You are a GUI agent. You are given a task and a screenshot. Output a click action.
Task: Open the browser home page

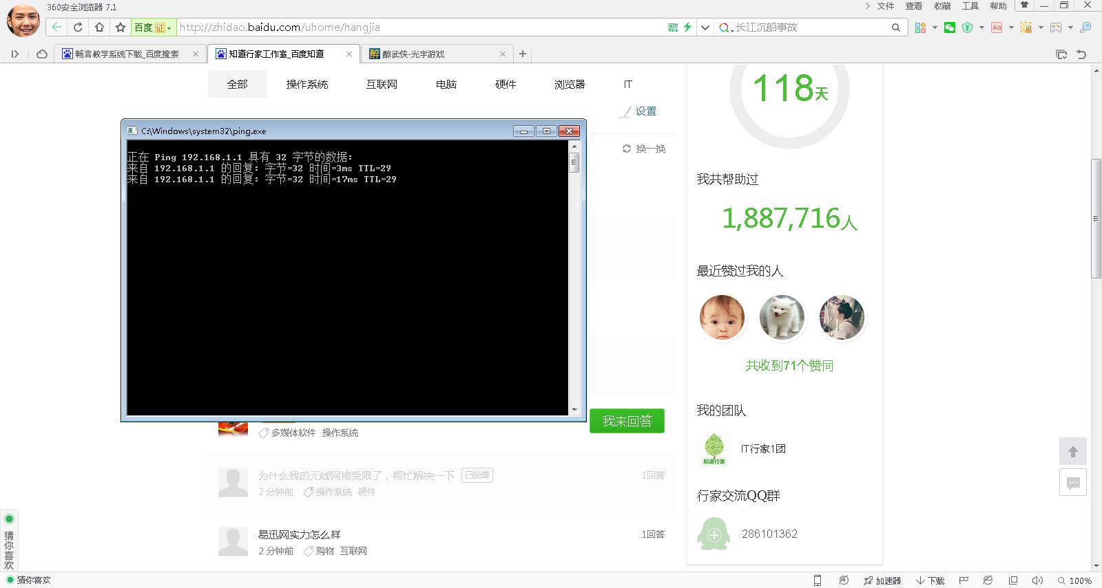(99, 28)
